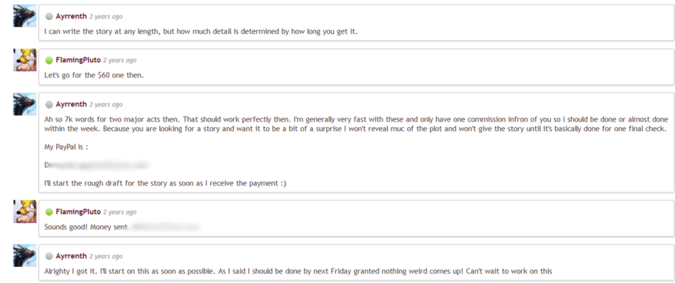Image resolution: width=675 pixels, height=283 pixels.
Task: Click the "2 years ago" timestamp on the "$60 one" comment
Action: 120,60
